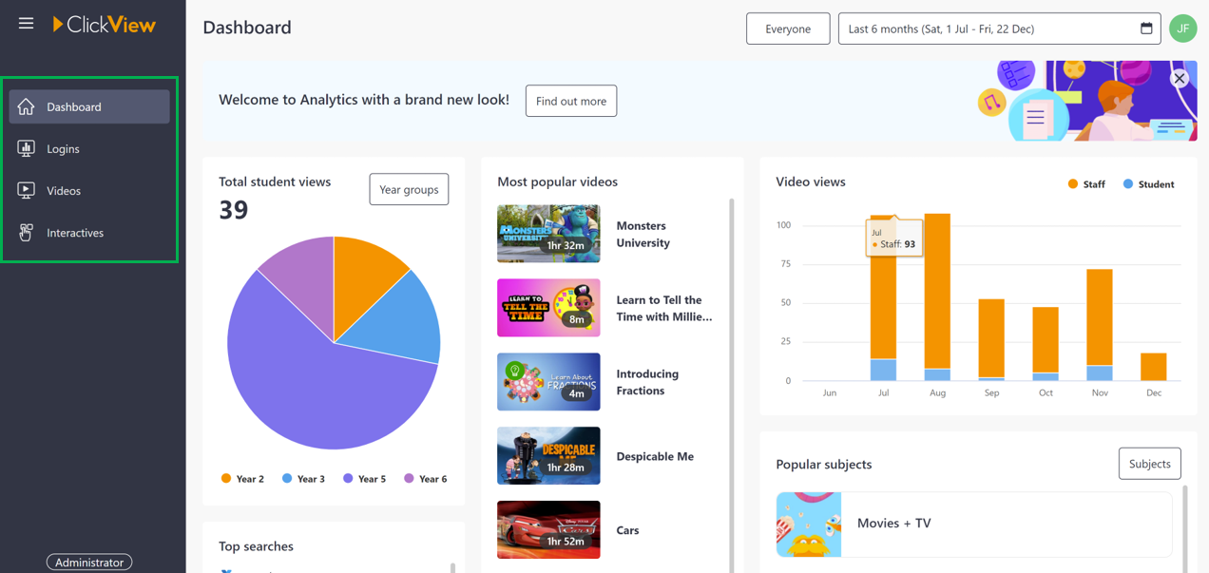The width and height of the screenshot is (1209, 573).
Task: Click the Aug bar in Video views
Action: click(x=937, y=297)
